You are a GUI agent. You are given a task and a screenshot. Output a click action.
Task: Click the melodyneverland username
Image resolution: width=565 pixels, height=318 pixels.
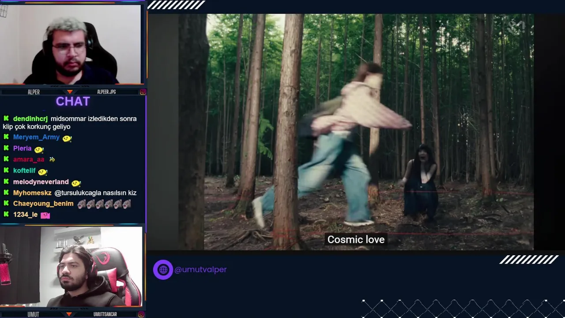[x=41, y=182]
